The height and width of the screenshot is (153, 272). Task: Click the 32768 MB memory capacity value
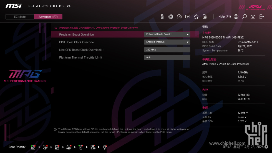[x=244, y=95]
